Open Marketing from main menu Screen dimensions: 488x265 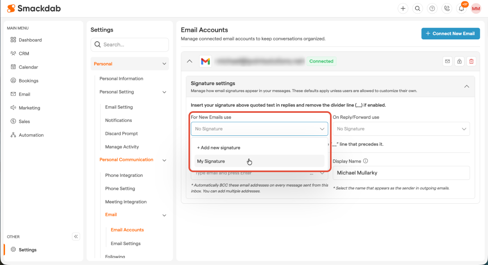tap(29, 108)
